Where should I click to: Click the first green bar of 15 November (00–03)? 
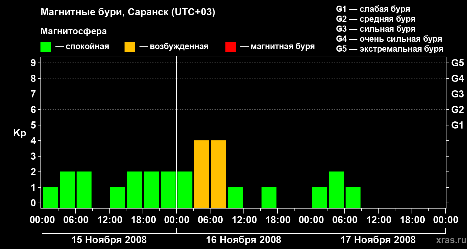pyautogui.click(x=50, y=198)
